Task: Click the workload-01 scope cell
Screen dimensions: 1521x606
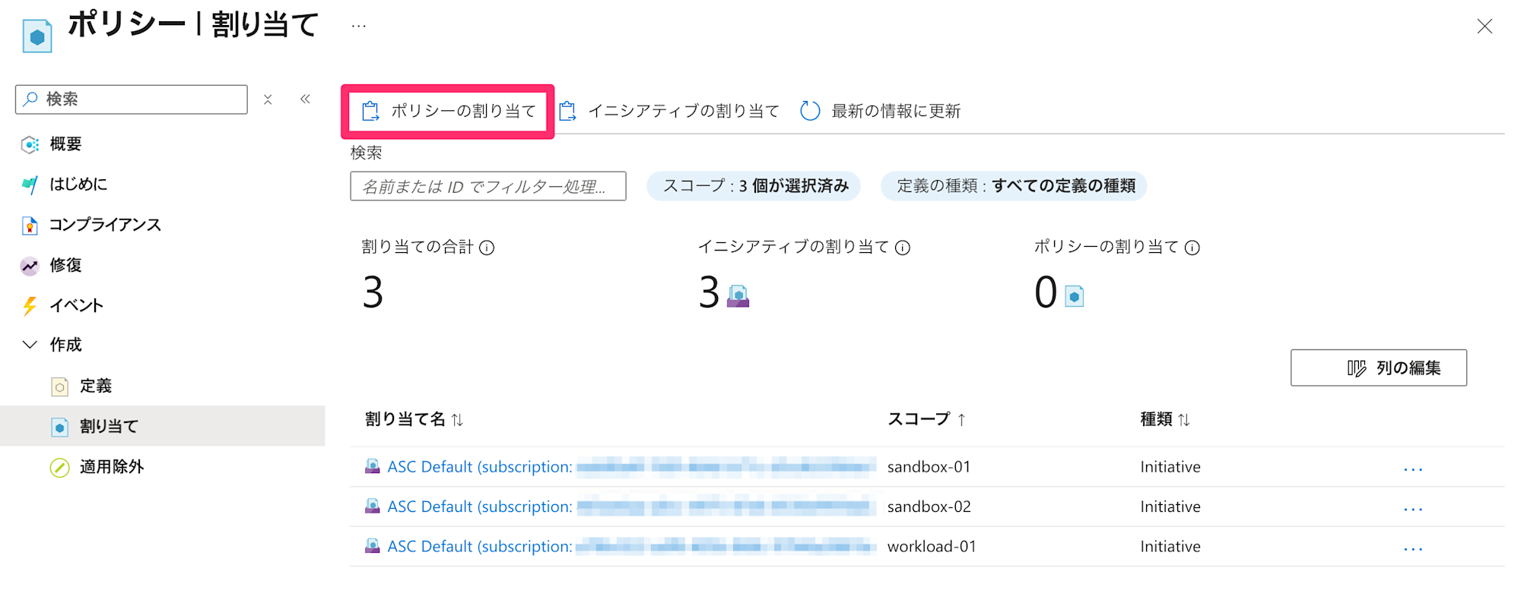Action: (932, 547)
